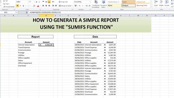The height and width of the screenshot is (98, 174).
Task: Select the date cell 30/06/2013
Action: coord(79,58)
